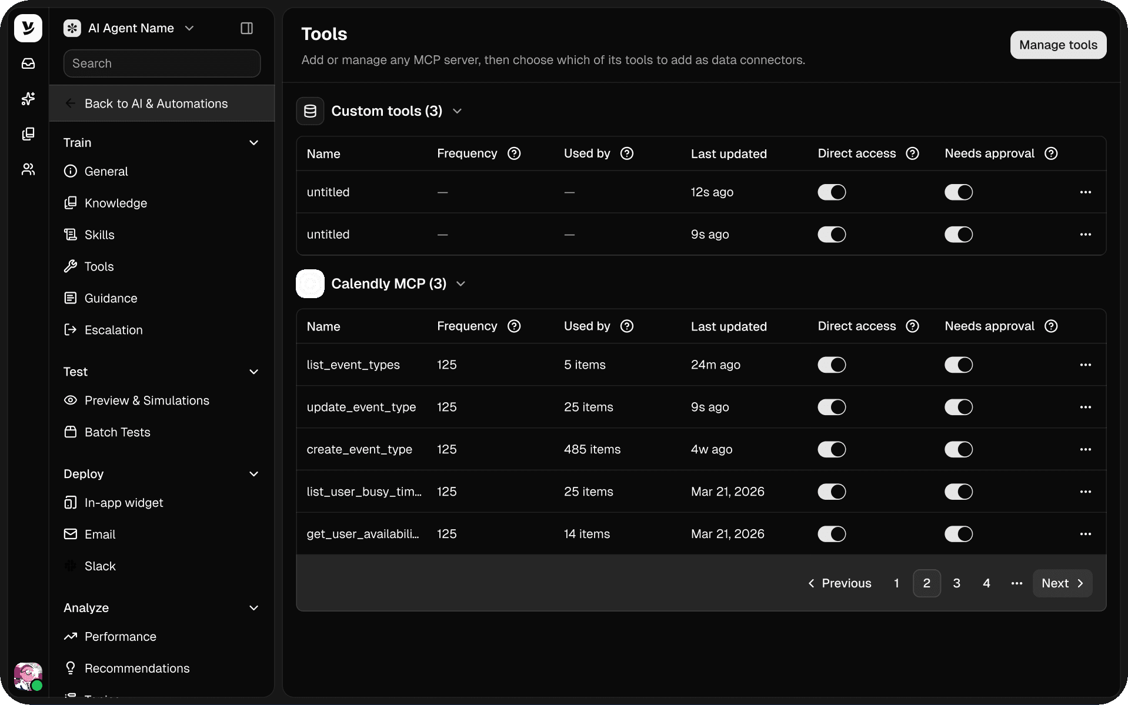Click the Manage tools button
The height and width of the screenshot is (705, 1128).
coord(1058,45)
